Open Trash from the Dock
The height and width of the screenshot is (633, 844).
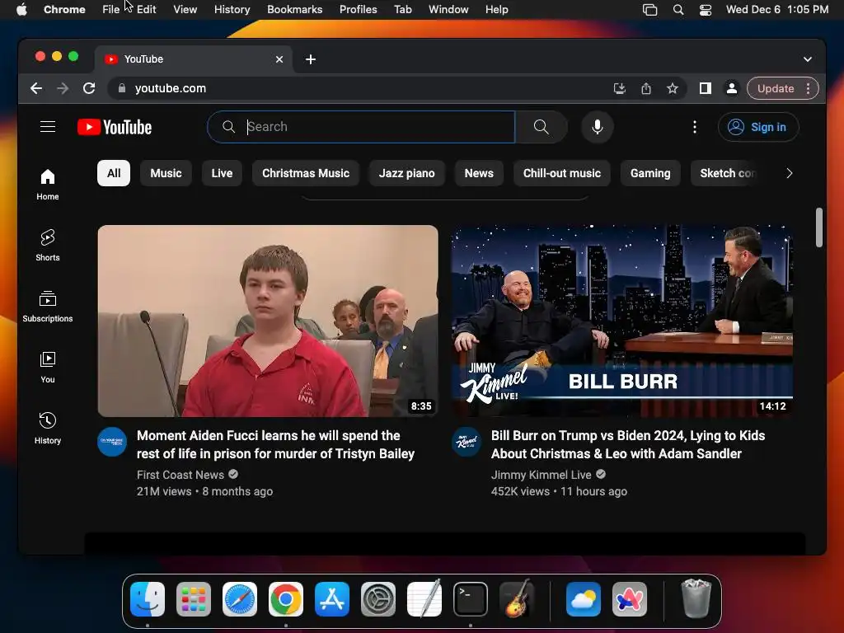tap(696, 598)
